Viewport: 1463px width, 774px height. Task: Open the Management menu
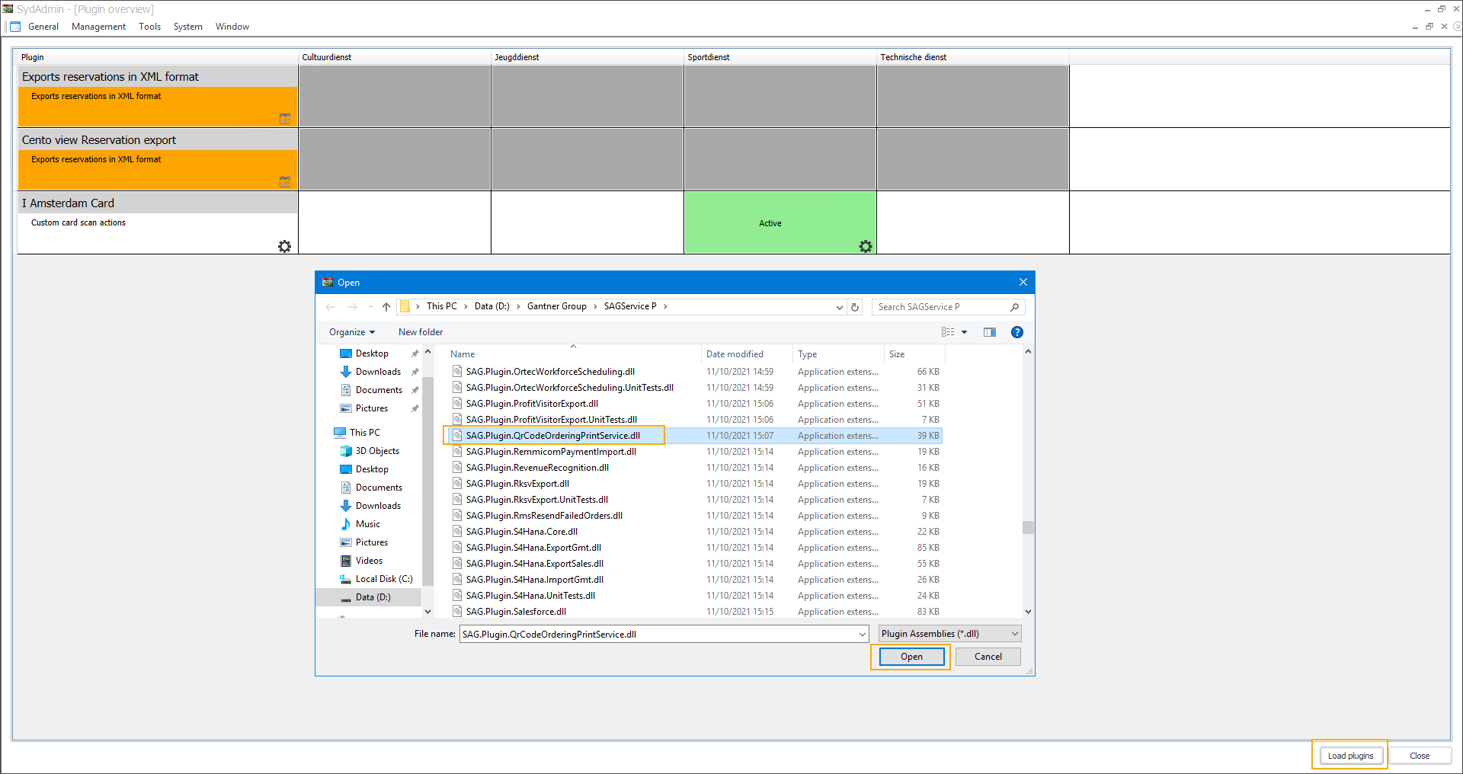[98, 26]
